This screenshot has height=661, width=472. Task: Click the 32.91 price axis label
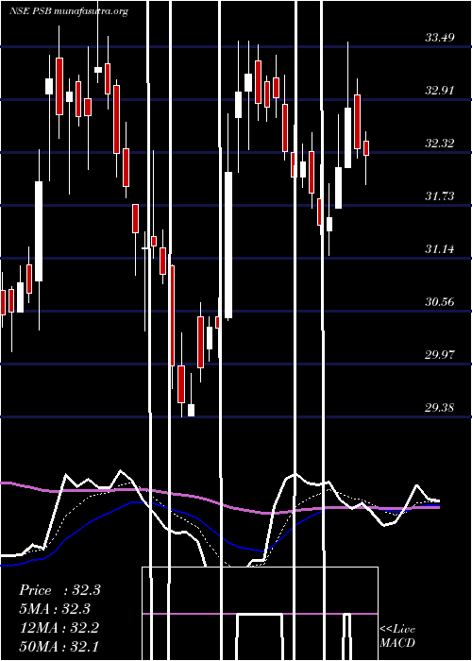[x=440, y=91]
